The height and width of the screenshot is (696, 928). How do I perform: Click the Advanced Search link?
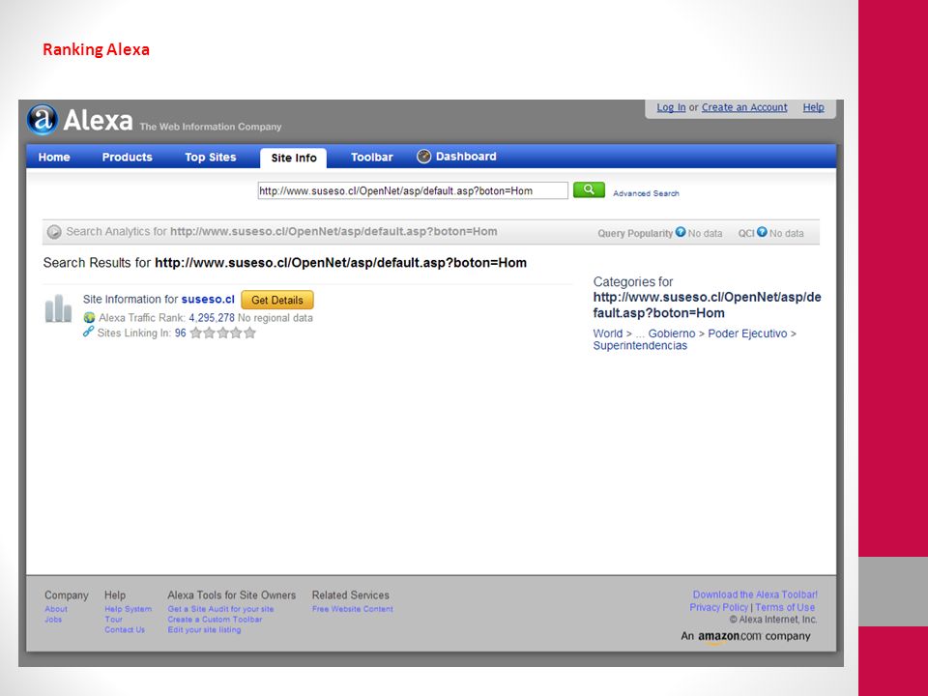point(646,193)
